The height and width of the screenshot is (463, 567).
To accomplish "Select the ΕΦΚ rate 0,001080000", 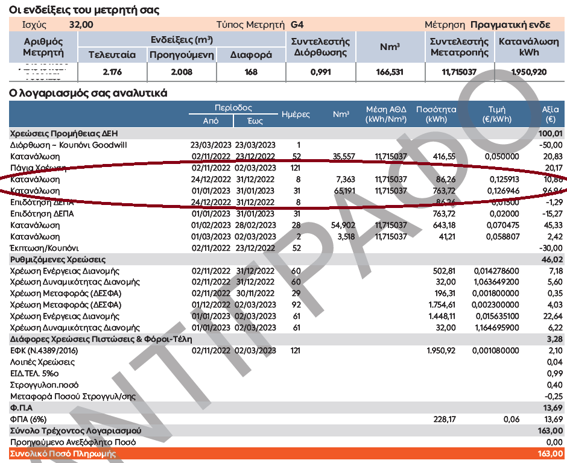I will tap(495, 351).
